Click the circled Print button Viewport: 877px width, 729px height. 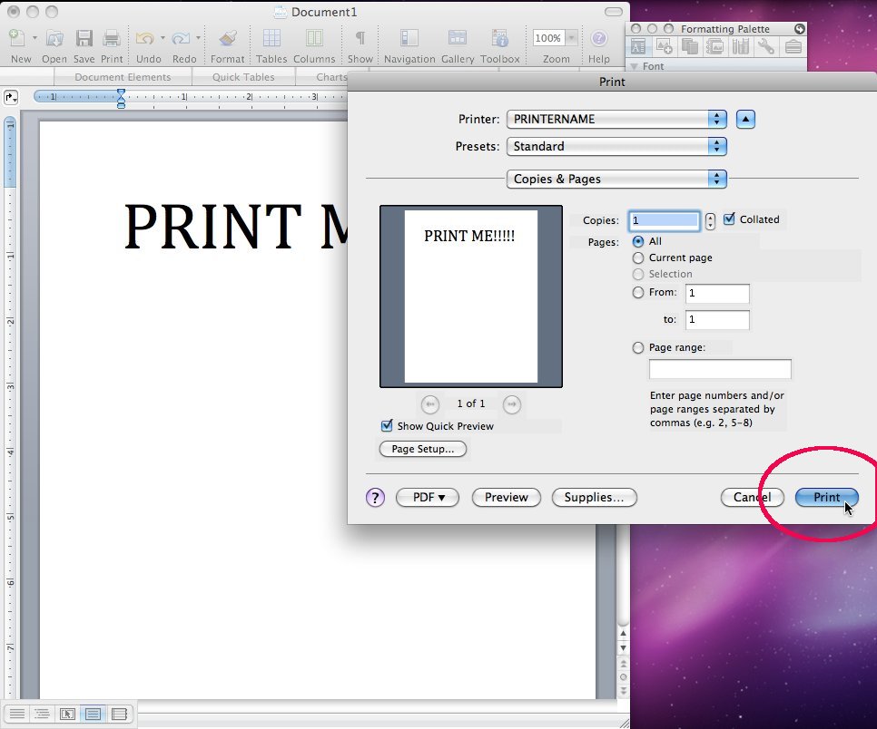(x=825, y=497)
